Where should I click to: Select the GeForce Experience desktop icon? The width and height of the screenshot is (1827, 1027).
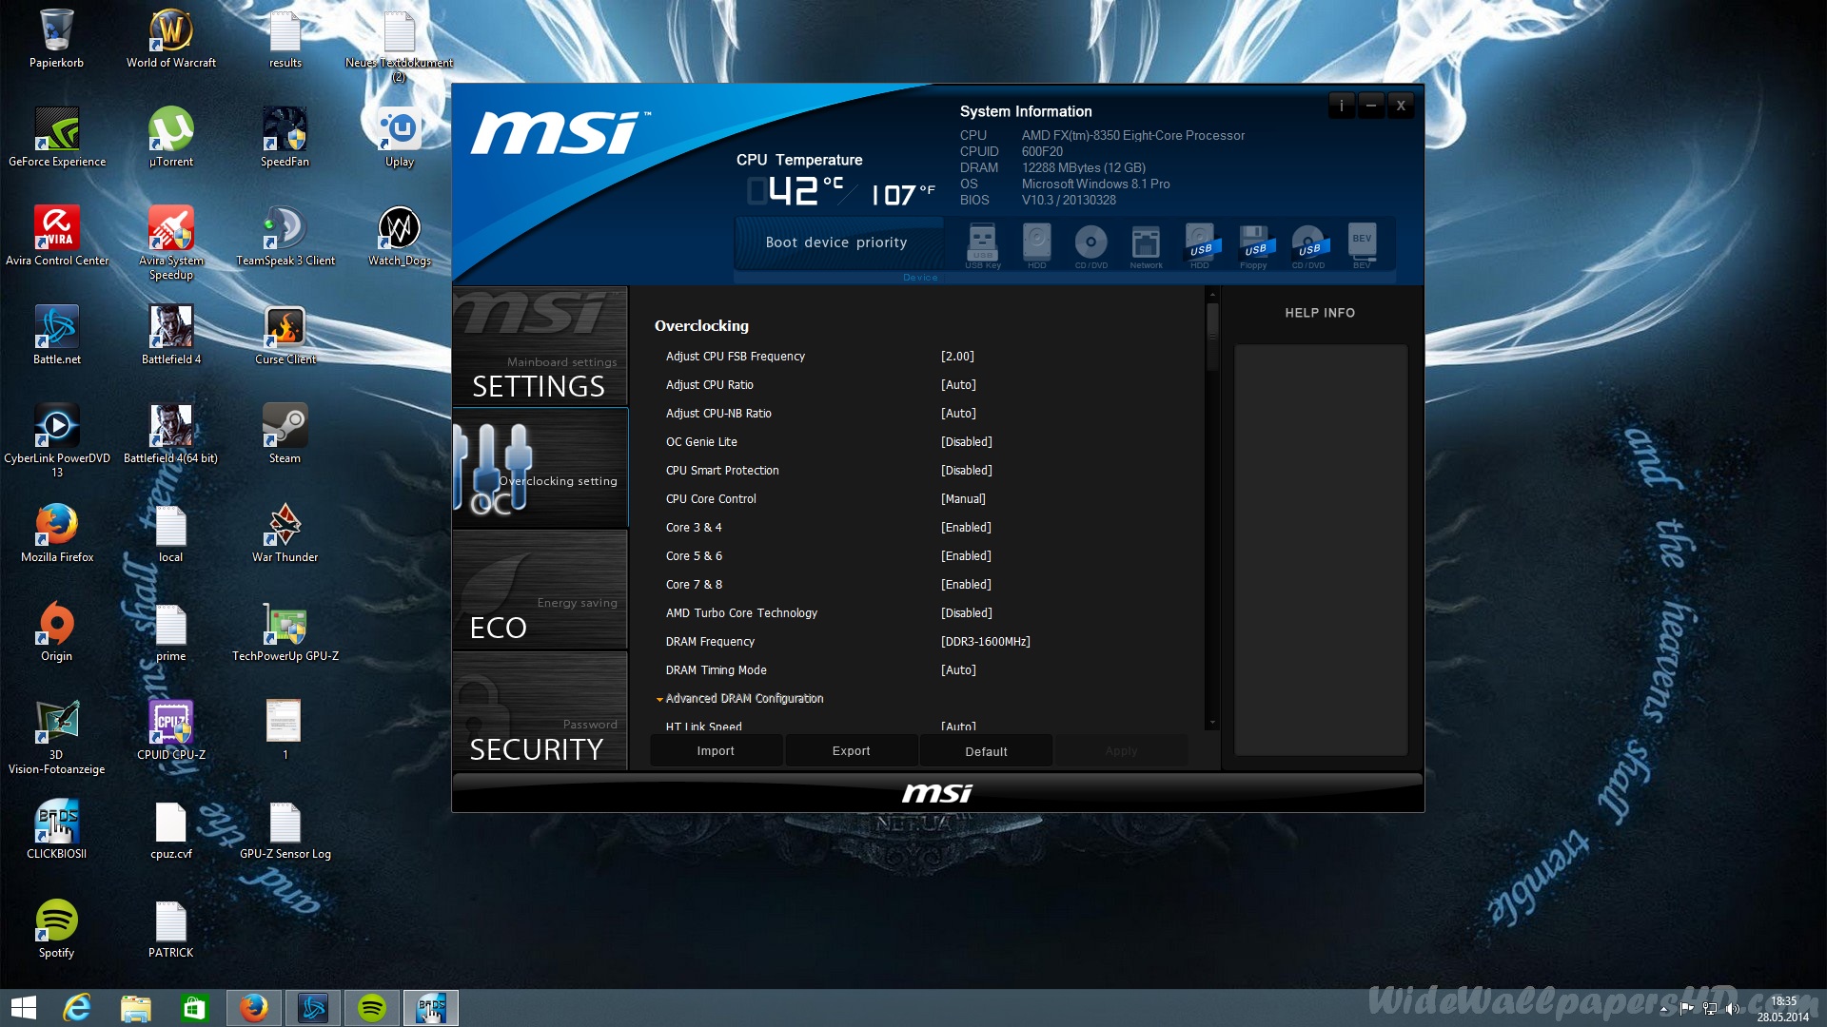57,138
